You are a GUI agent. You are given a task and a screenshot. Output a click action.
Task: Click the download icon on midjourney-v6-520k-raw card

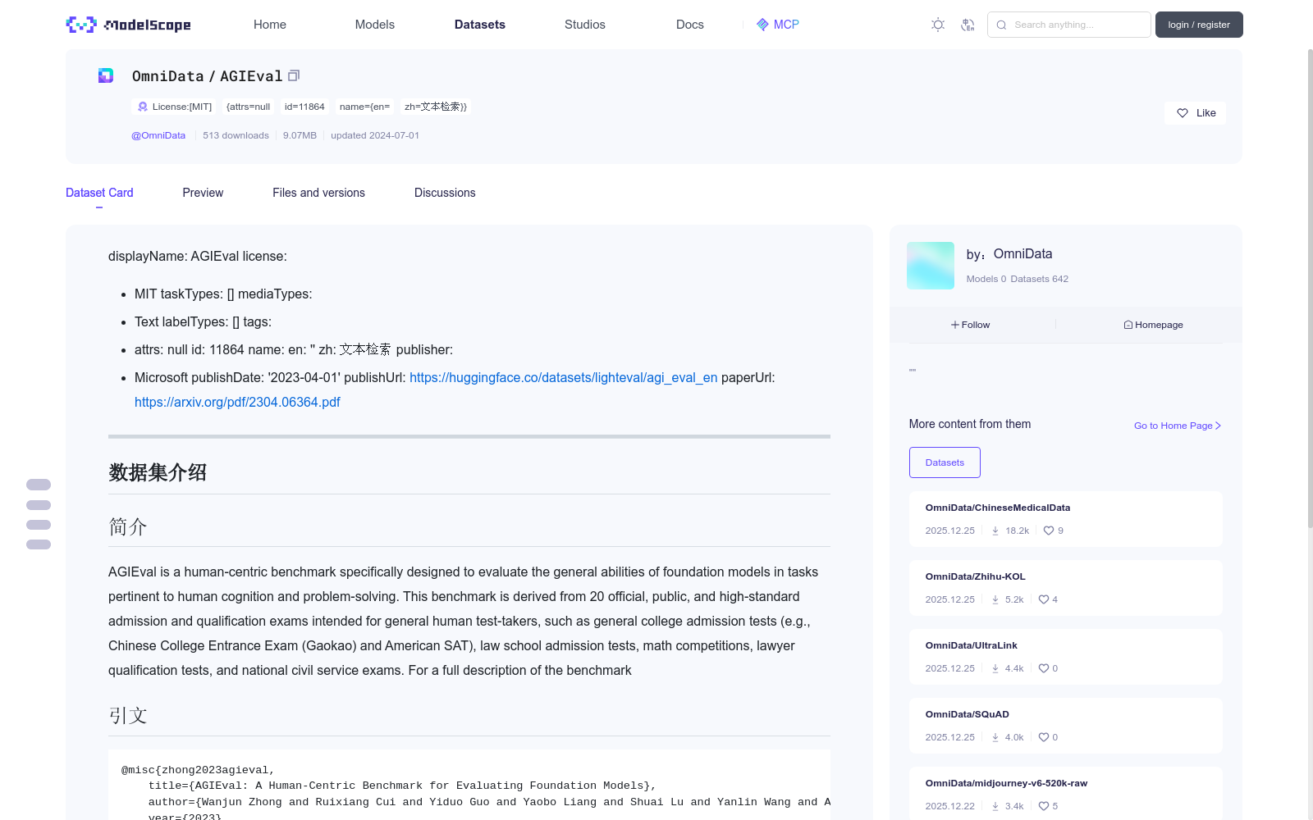point(995,806)
